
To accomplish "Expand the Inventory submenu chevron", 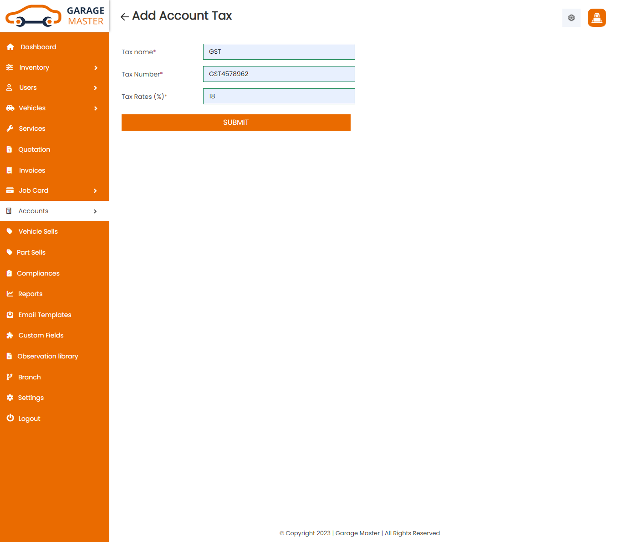I will tap(96, 67).
